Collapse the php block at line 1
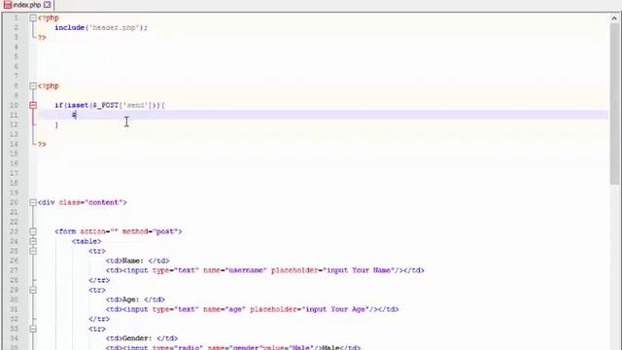The image size is (622, 350). [x=33, y=17]
